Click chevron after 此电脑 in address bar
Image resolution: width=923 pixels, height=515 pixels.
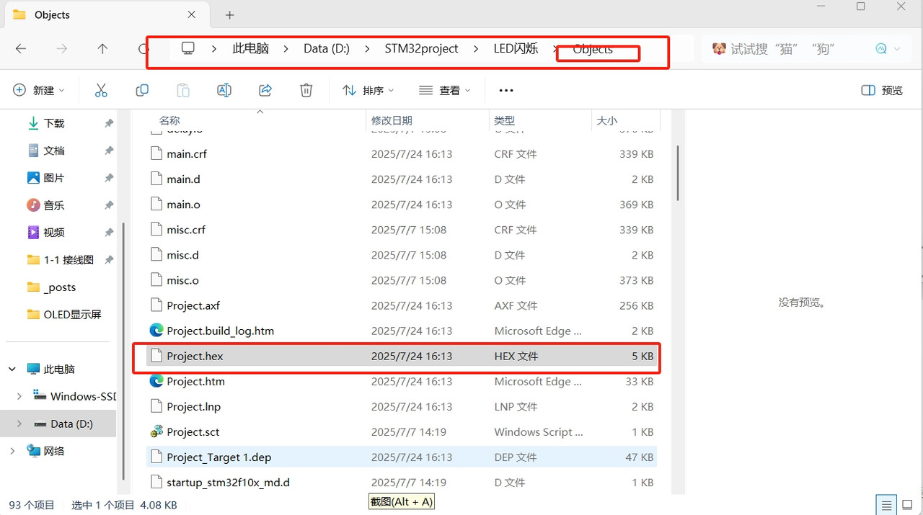286,49
